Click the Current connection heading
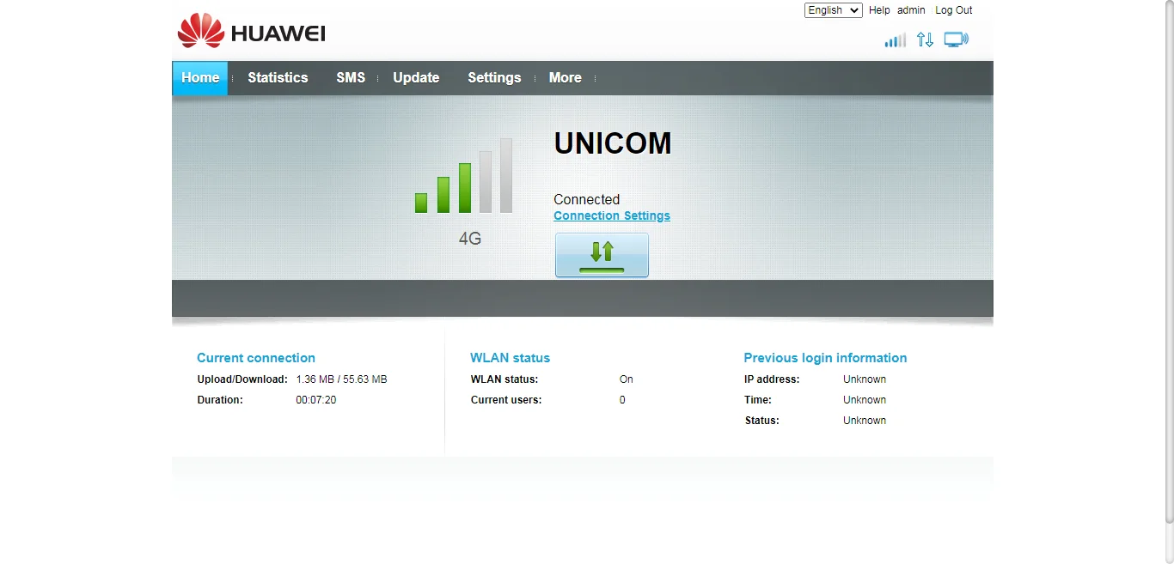1174x564 pixels. coord(256,358)
